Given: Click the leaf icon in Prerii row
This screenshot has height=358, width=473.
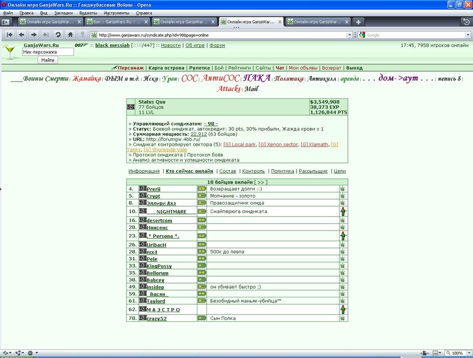Looking at the screenshot, I should (343, 189).
